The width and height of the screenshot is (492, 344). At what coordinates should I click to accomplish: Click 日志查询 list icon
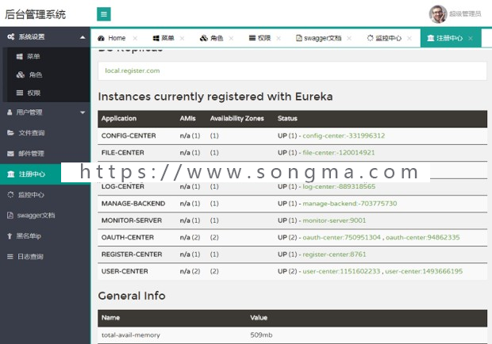10,257
